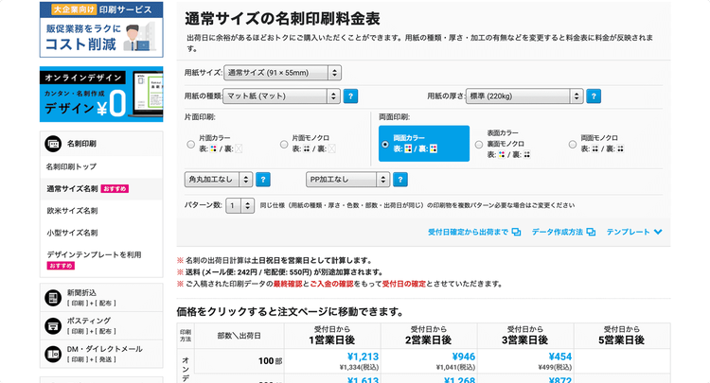This screenshot has height=383, width=710.
Task: Open help for paper thickness (用紙の厚さ)
Action: (594, 96)
